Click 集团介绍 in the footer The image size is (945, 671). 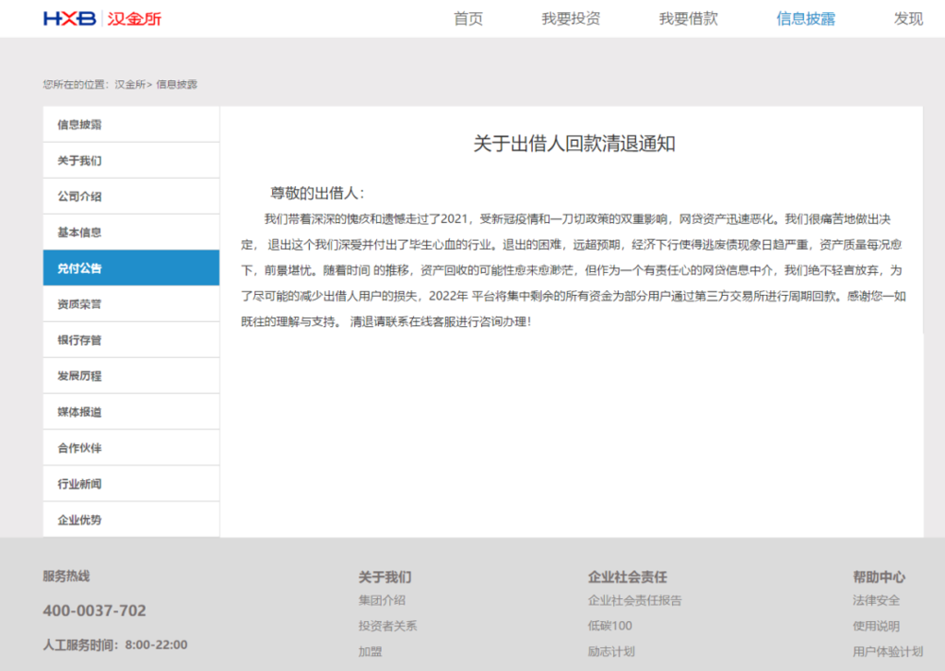click(380, 599)
